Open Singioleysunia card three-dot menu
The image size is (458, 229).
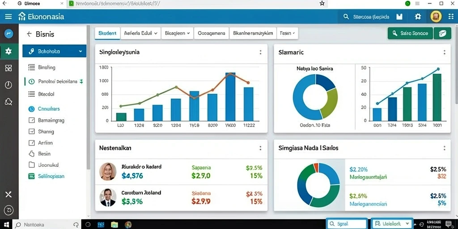260,52
